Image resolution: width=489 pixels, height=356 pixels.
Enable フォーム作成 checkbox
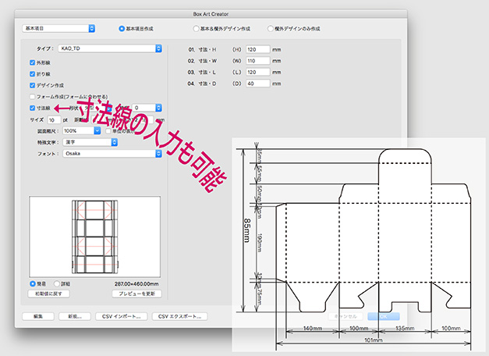click(x=32, y=96)
